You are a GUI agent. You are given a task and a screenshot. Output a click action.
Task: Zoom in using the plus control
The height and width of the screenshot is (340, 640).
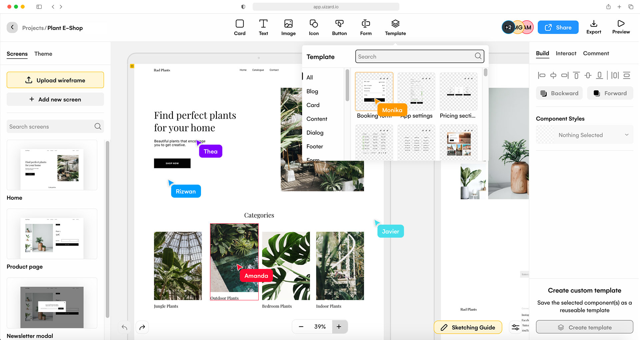point(340,327)
